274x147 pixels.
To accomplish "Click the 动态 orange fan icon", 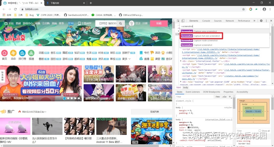I will coord(13,53).
